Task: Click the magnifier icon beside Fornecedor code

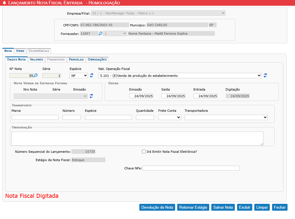Action: 101,34
